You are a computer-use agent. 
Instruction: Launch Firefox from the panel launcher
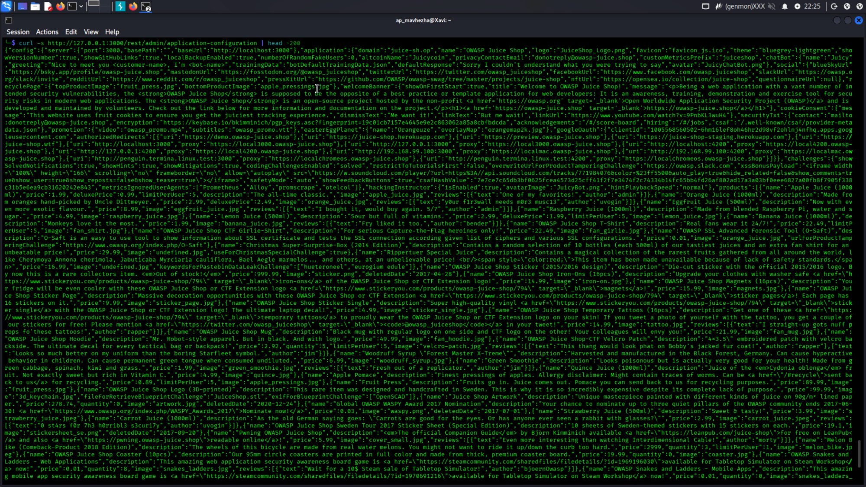61,6
